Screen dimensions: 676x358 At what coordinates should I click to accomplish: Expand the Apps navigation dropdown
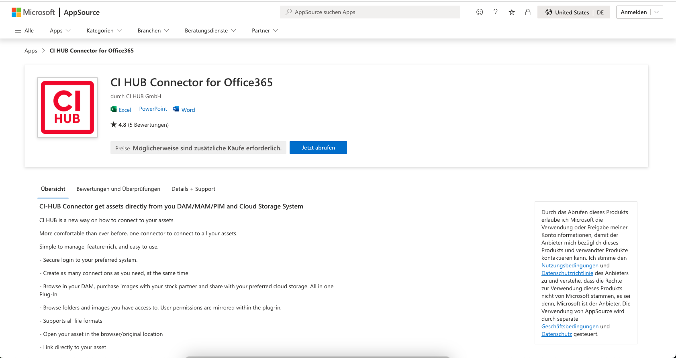60,30
